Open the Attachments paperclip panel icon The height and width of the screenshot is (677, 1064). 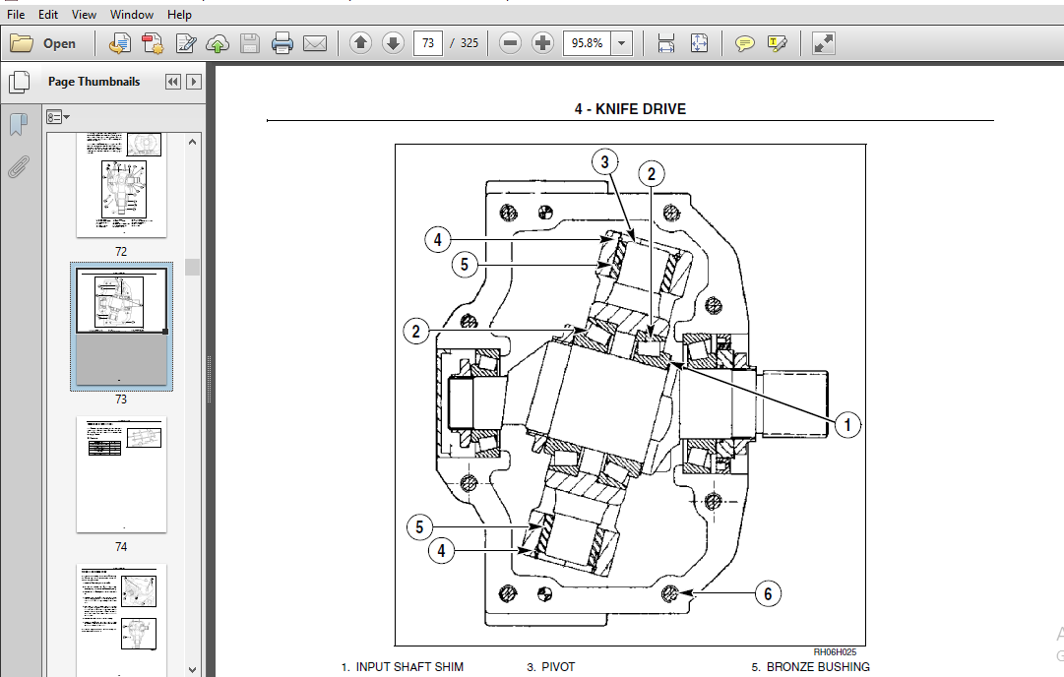coord(19,166)
